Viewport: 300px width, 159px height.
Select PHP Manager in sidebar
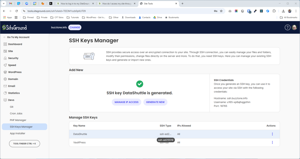(x=18, y=120)
